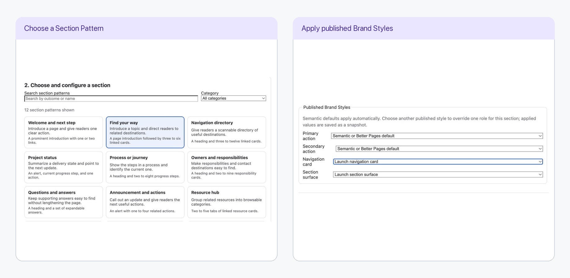Click the 'Primary action' label

point(310,136)
